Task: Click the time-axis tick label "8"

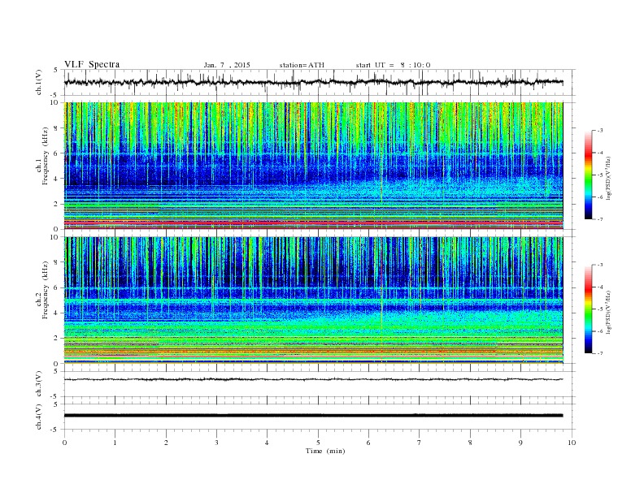Action: (470, 443)
